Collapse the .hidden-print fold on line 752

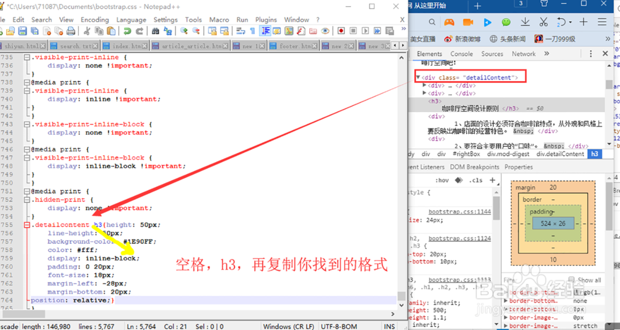(27, 200)
